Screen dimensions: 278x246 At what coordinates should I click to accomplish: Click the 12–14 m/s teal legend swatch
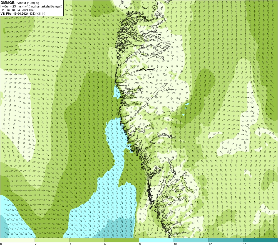[x=226, y=240]
